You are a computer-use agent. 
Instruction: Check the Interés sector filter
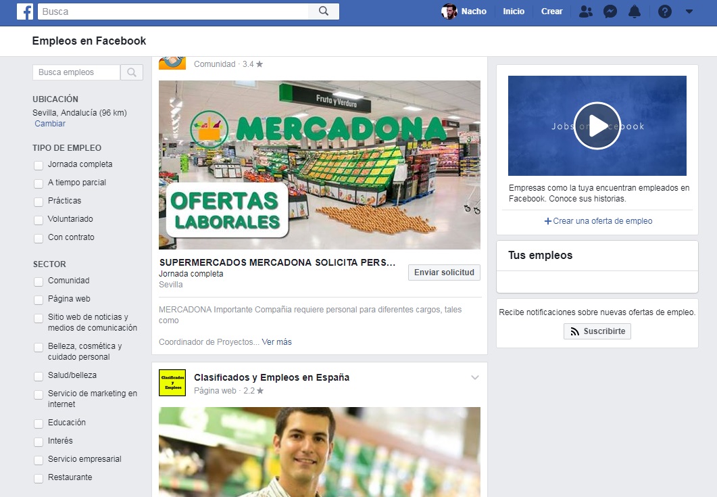pos(39,442)
